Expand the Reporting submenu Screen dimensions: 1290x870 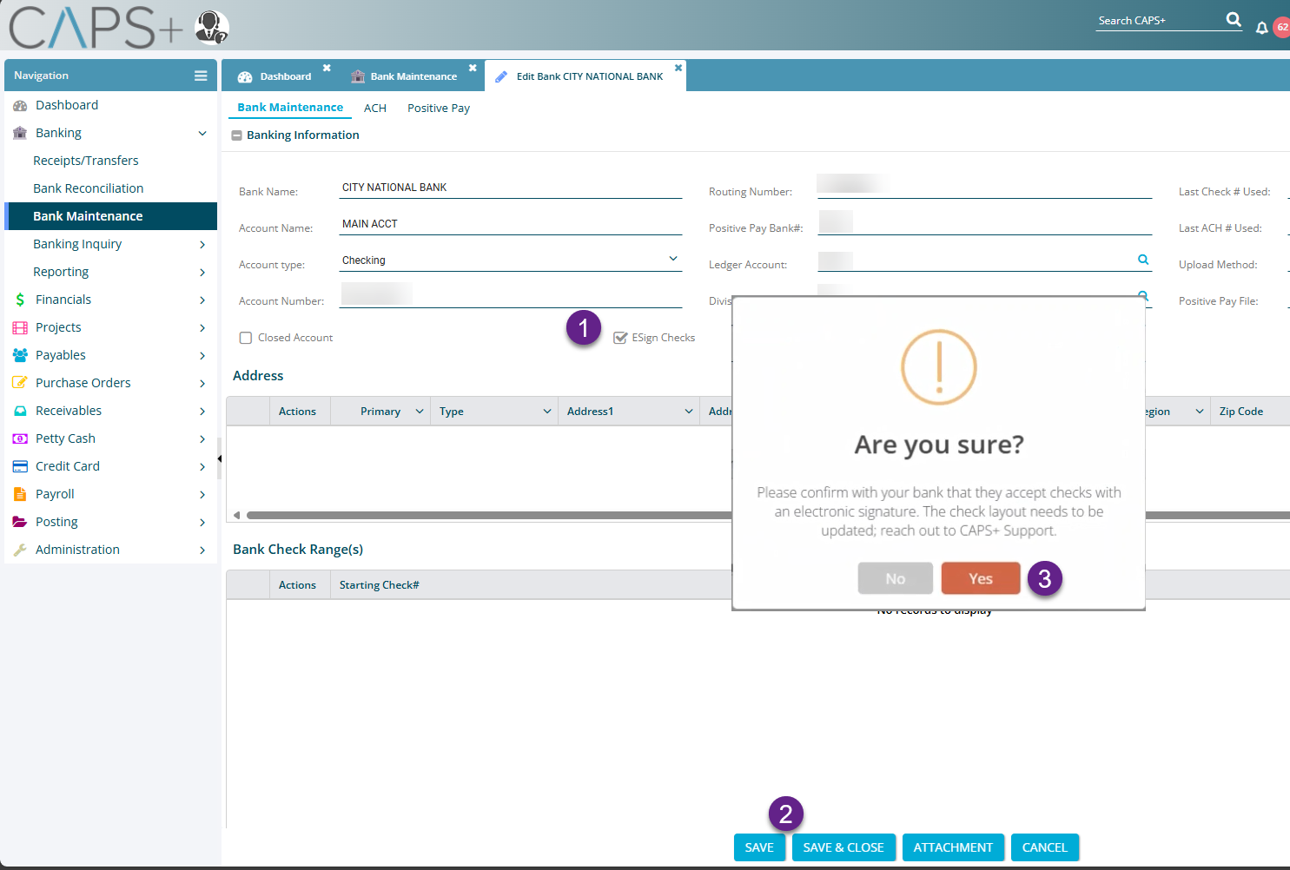(202, 272)
